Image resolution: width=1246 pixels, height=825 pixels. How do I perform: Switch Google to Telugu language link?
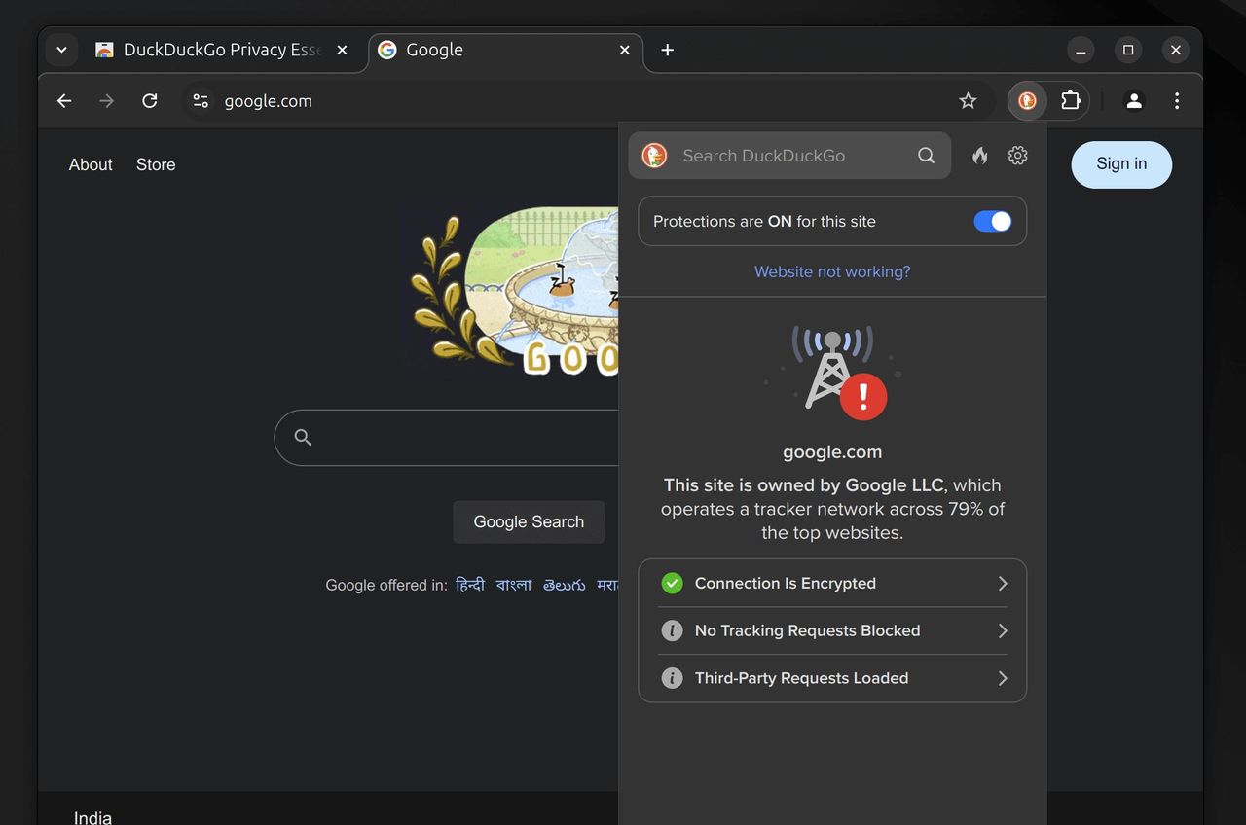coord(565,585)
